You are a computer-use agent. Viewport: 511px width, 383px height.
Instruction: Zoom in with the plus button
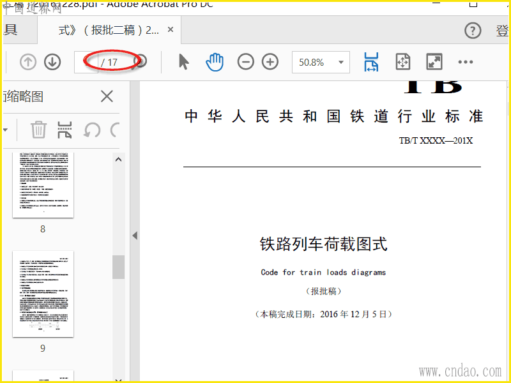point(270,62)
